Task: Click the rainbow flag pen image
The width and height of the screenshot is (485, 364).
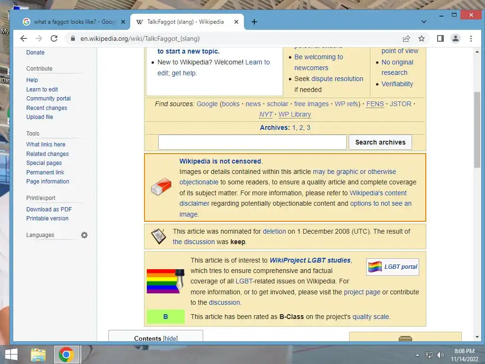Action: click(x=165, y=281)
